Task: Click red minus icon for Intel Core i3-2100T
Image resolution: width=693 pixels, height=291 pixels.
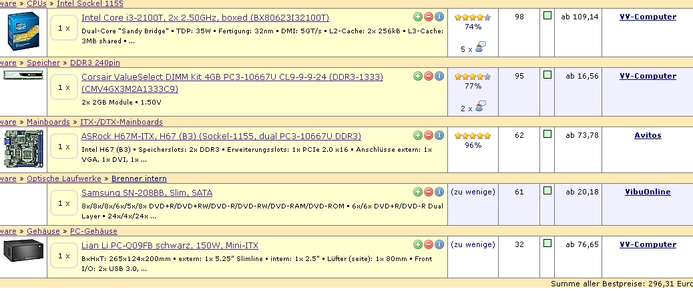Action: click(x=428, y=17)
